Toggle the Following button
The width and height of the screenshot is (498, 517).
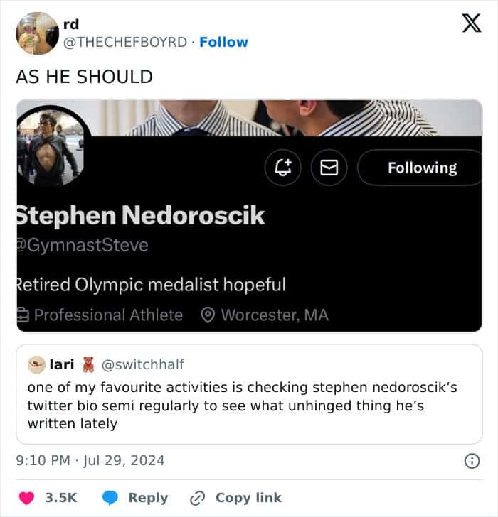click(x=421, y=168)
